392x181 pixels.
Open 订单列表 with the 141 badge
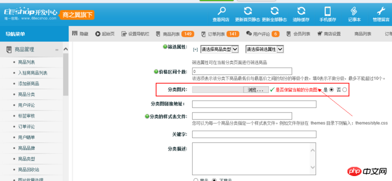click(220, 34)
